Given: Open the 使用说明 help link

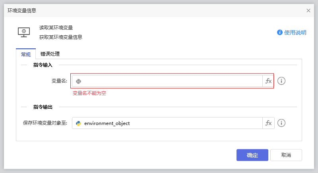Looking at the screenshot, I should click(x=292, y=33).
